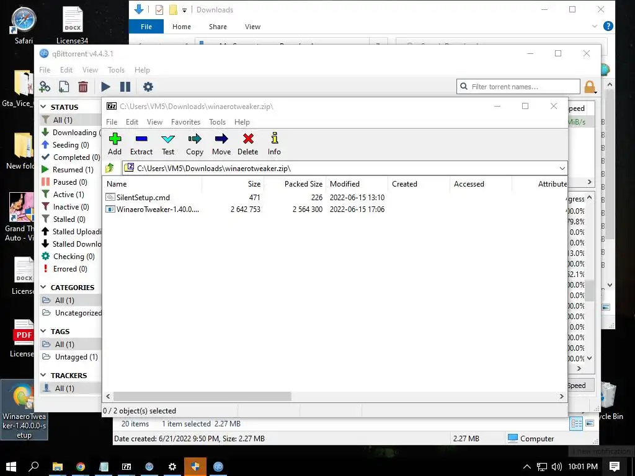Viewport: 635px width, 476px height.
Task: Collapse the CATEGORIES section in qBittorrent
Action: [43, 287]
